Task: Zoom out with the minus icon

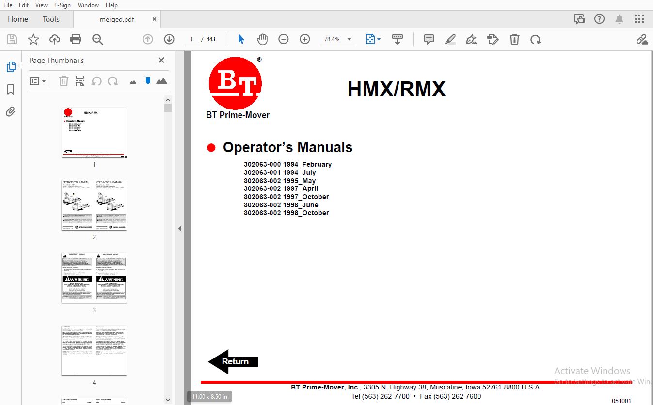Action: pyautogui.click(x=284, y=39)
